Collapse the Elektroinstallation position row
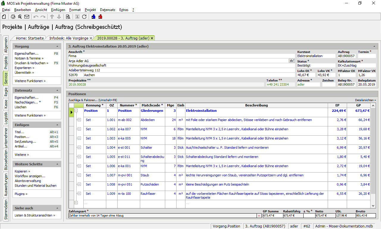Screen dimensions: 381x229 (x=76, y=111)
